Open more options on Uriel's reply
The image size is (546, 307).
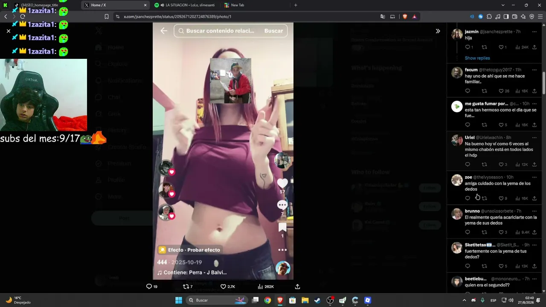click(x=534, y=138)
